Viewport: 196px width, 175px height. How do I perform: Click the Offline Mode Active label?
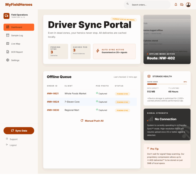click(162, 54)
